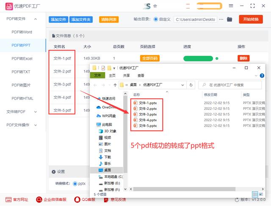Select the 自定义 output directory radio button
This screenshot has width=271, height=206.
coord(156,19)
